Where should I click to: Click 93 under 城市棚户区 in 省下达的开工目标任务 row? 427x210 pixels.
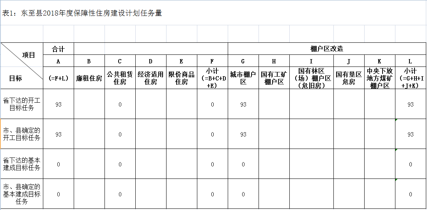tap(243, 104)
